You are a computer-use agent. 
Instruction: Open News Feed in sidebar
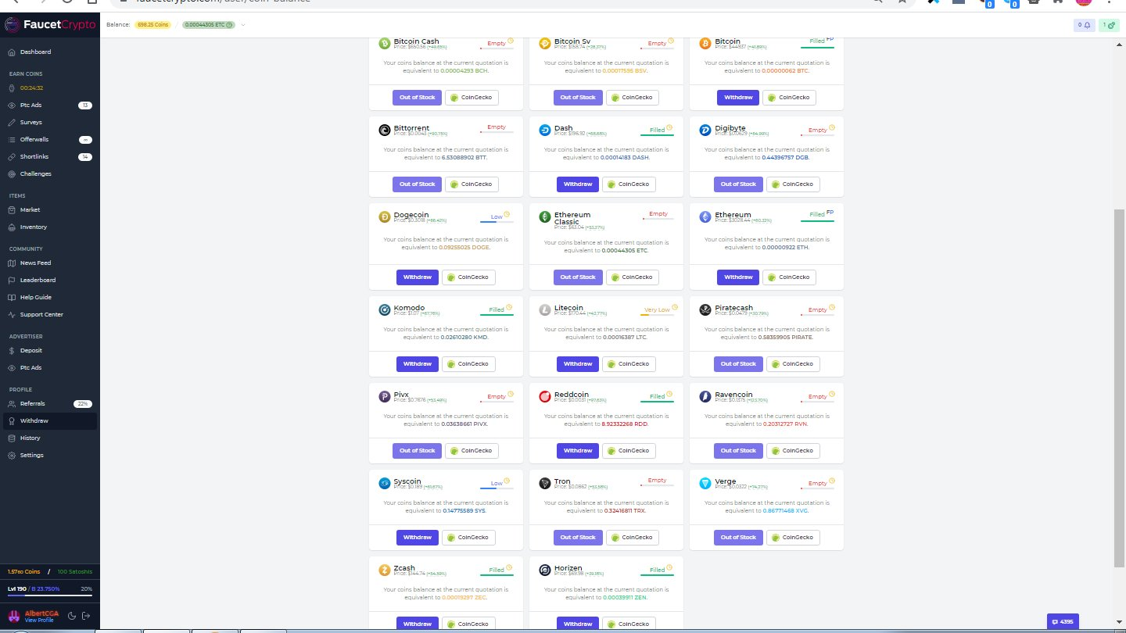tap(50, 263)
